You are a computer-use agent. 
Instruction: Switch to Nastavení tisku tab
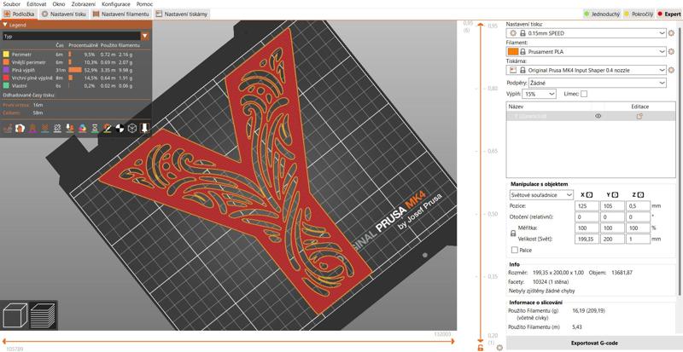tap(63, 14)
